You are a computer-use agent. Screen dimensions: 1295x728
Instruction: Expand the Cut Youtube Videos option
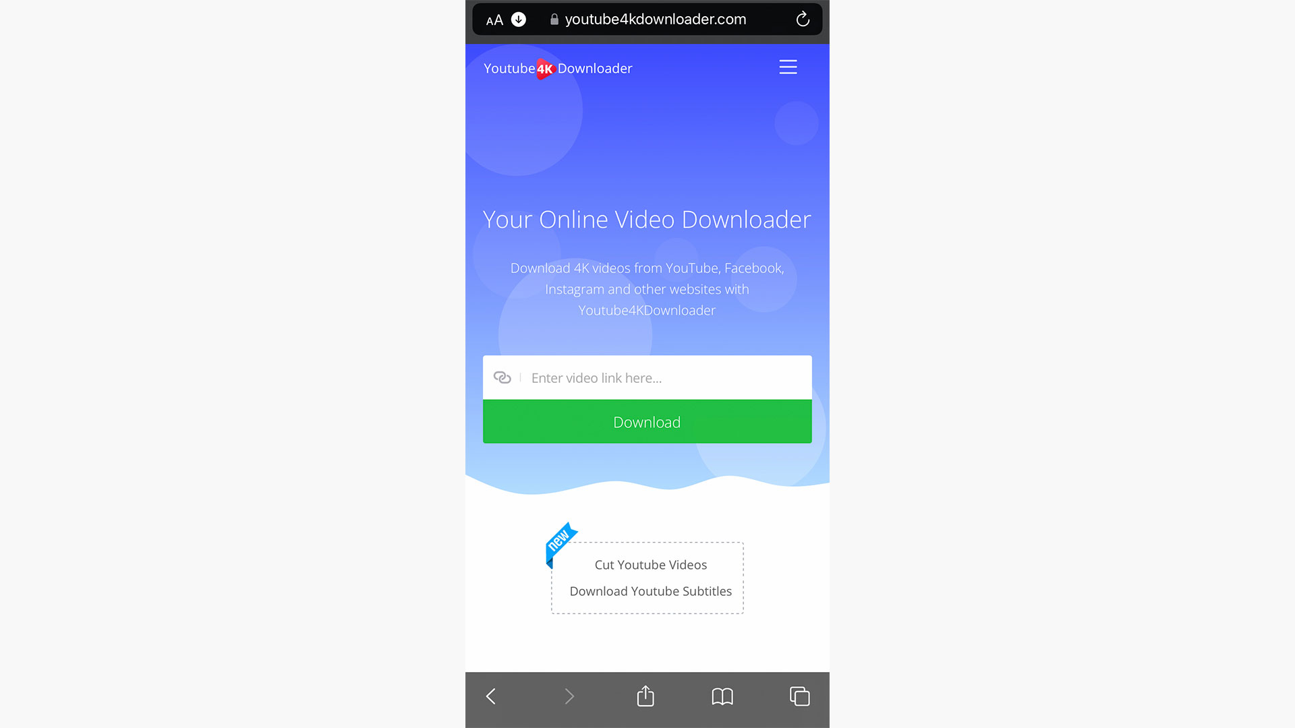[650, 564]
